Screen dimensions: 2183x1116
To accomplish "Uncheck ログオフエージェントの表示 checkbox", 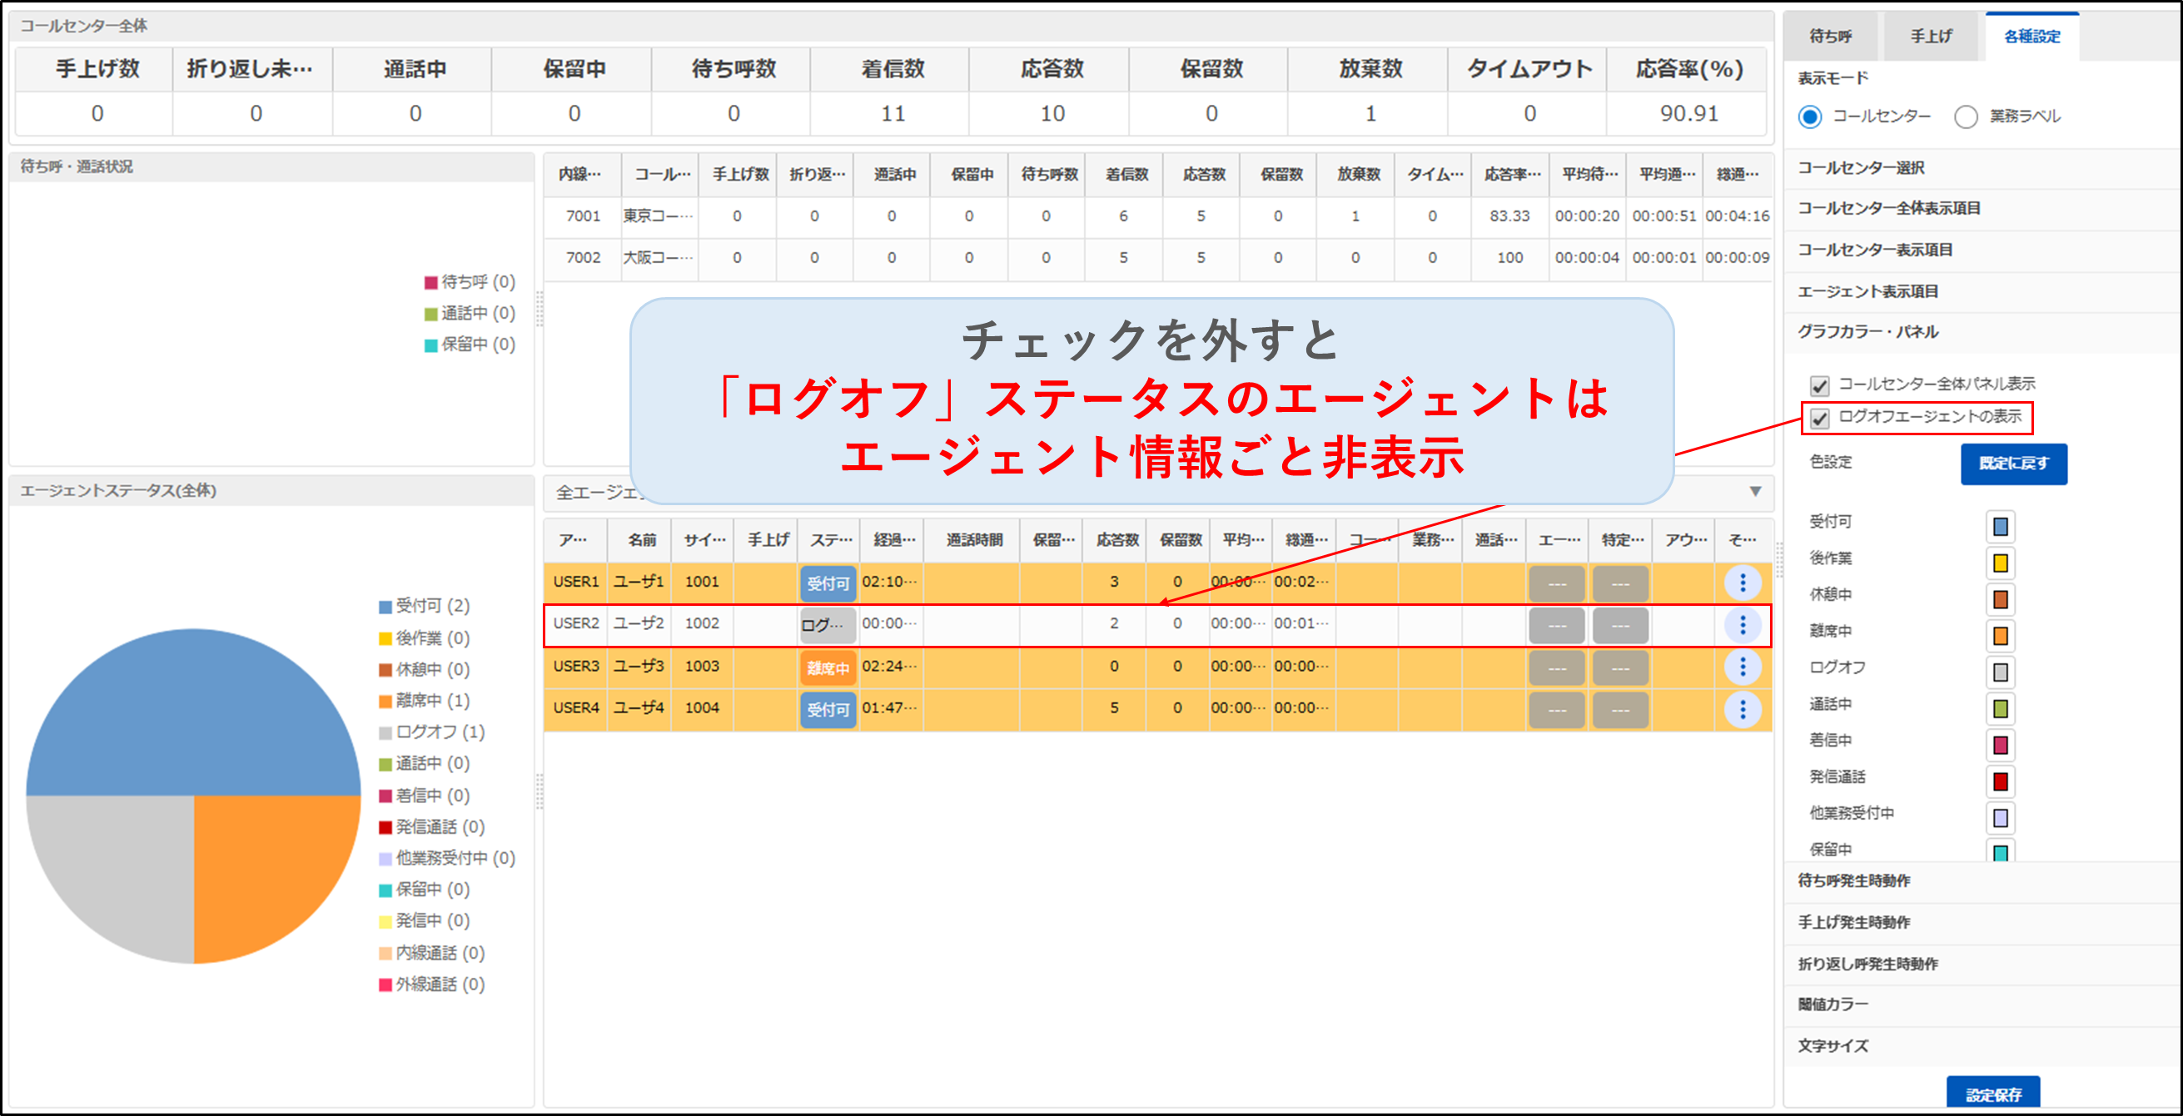I will point(1818,418).
